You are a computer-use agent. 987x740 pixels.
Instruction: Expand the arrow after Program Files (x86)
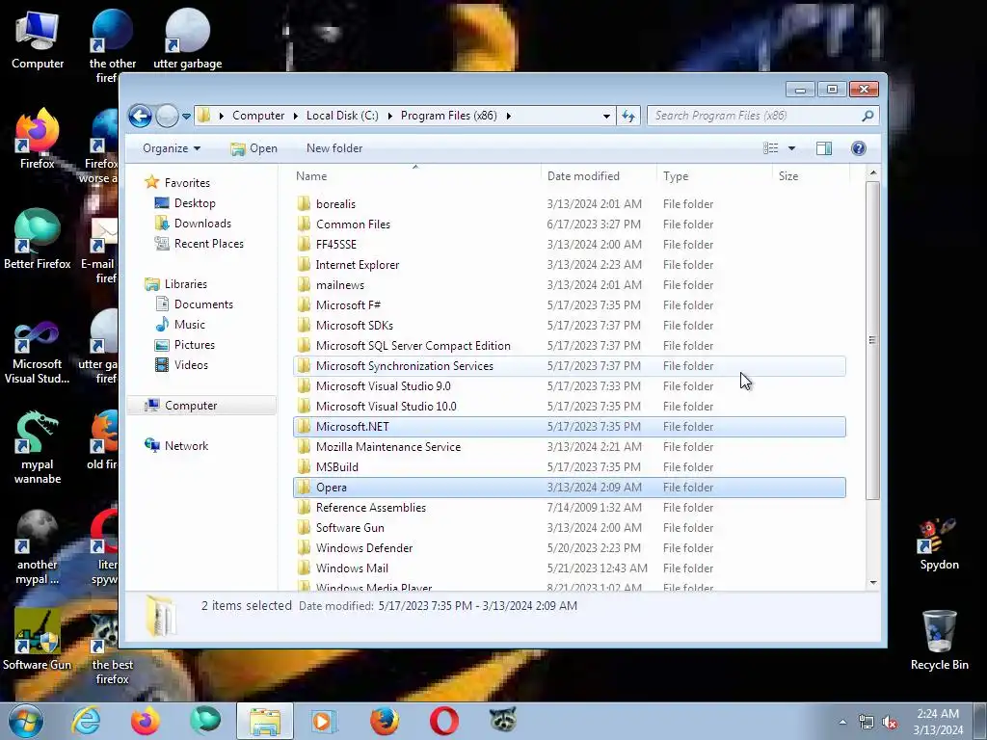click(509, 116)
